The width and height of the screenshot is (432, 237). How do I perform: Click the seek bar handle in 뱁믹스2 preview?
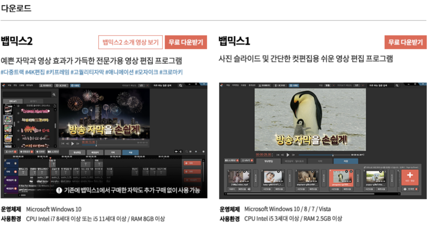pyautogui.click(x=96, y=145)
